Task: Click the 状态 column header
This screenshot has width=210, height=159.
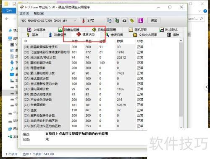Action: (140, 41)
